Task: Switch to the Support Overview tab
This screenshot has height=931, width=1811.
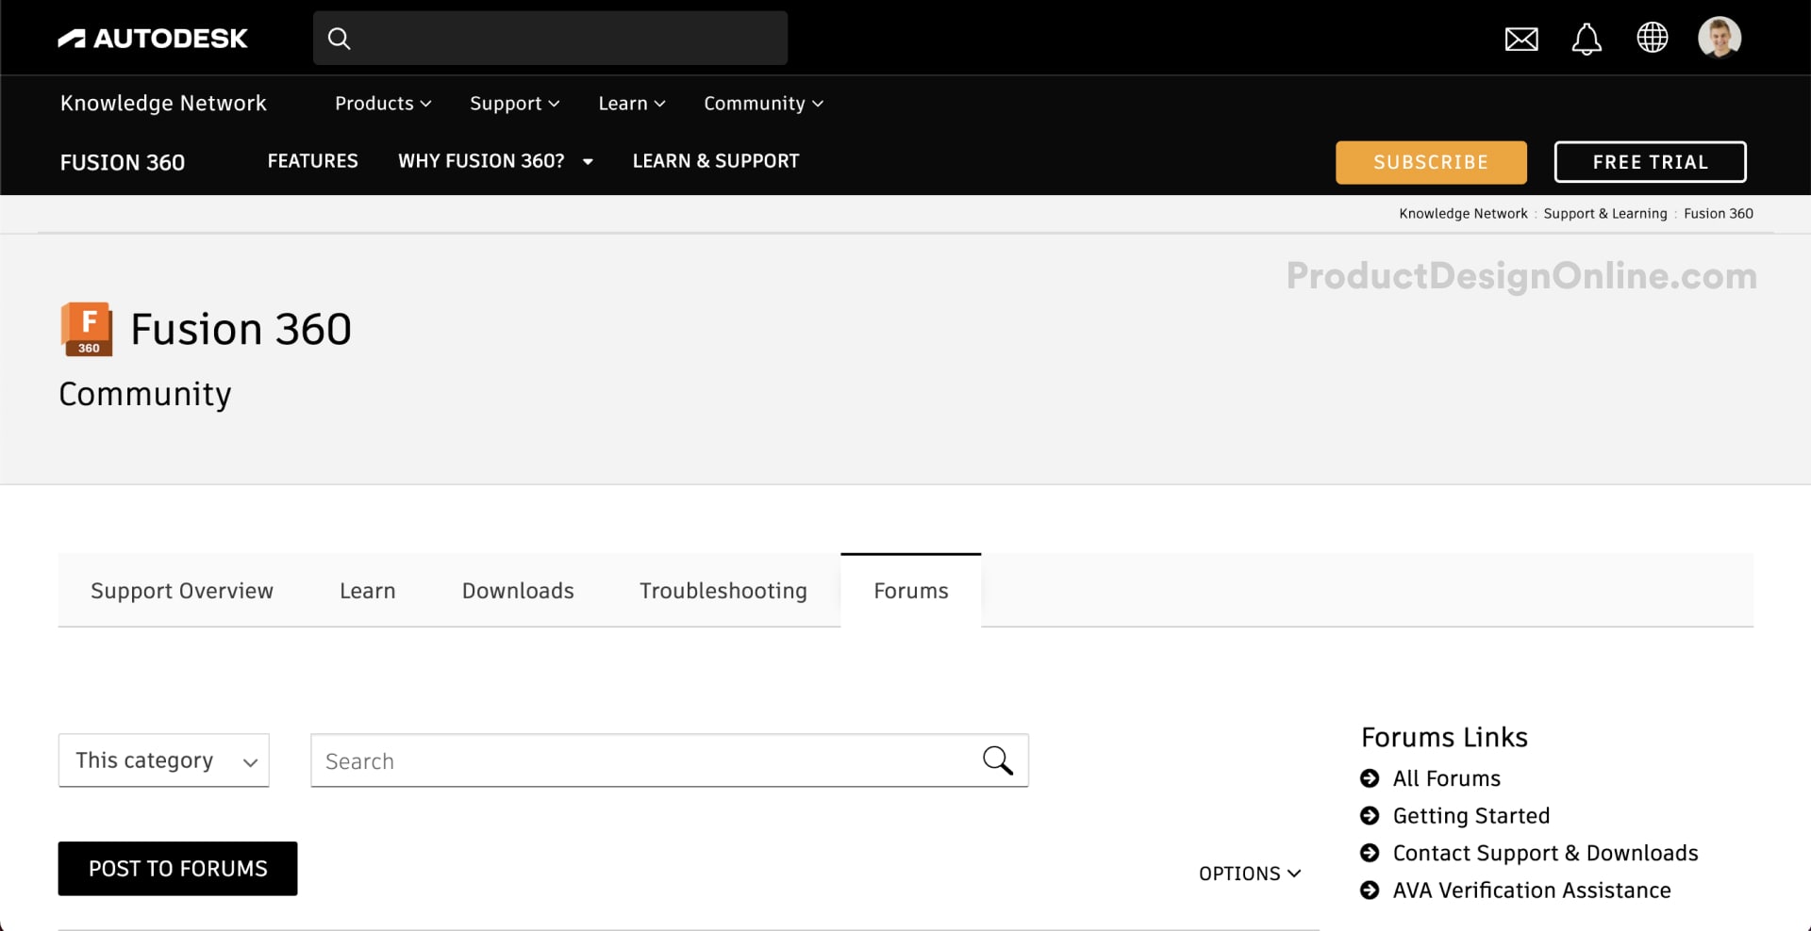Action: [x=182, y=591]
